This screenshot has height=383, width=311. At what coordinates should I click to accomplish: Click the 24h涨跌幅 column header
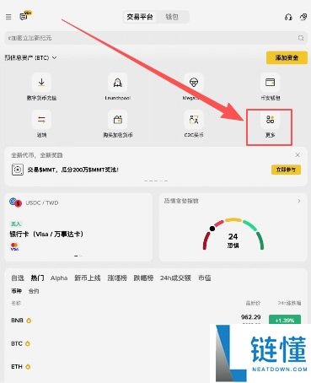(x=289, y=303)
